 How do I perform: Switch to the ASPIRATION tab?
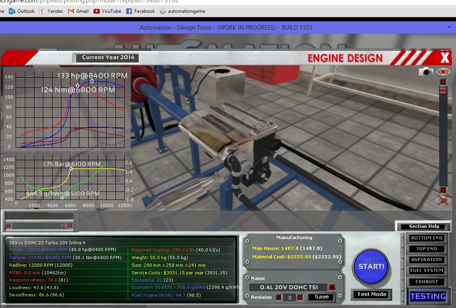click(x=427, y=260)
